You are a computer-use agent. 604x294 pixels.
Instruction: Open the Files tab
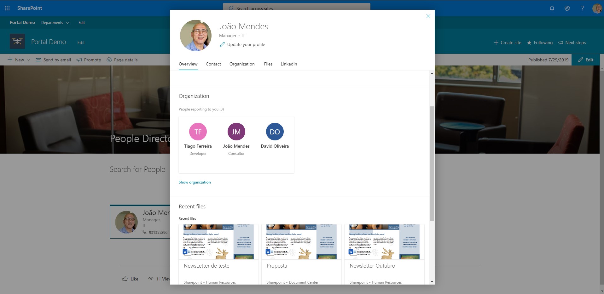coord(268,64)
